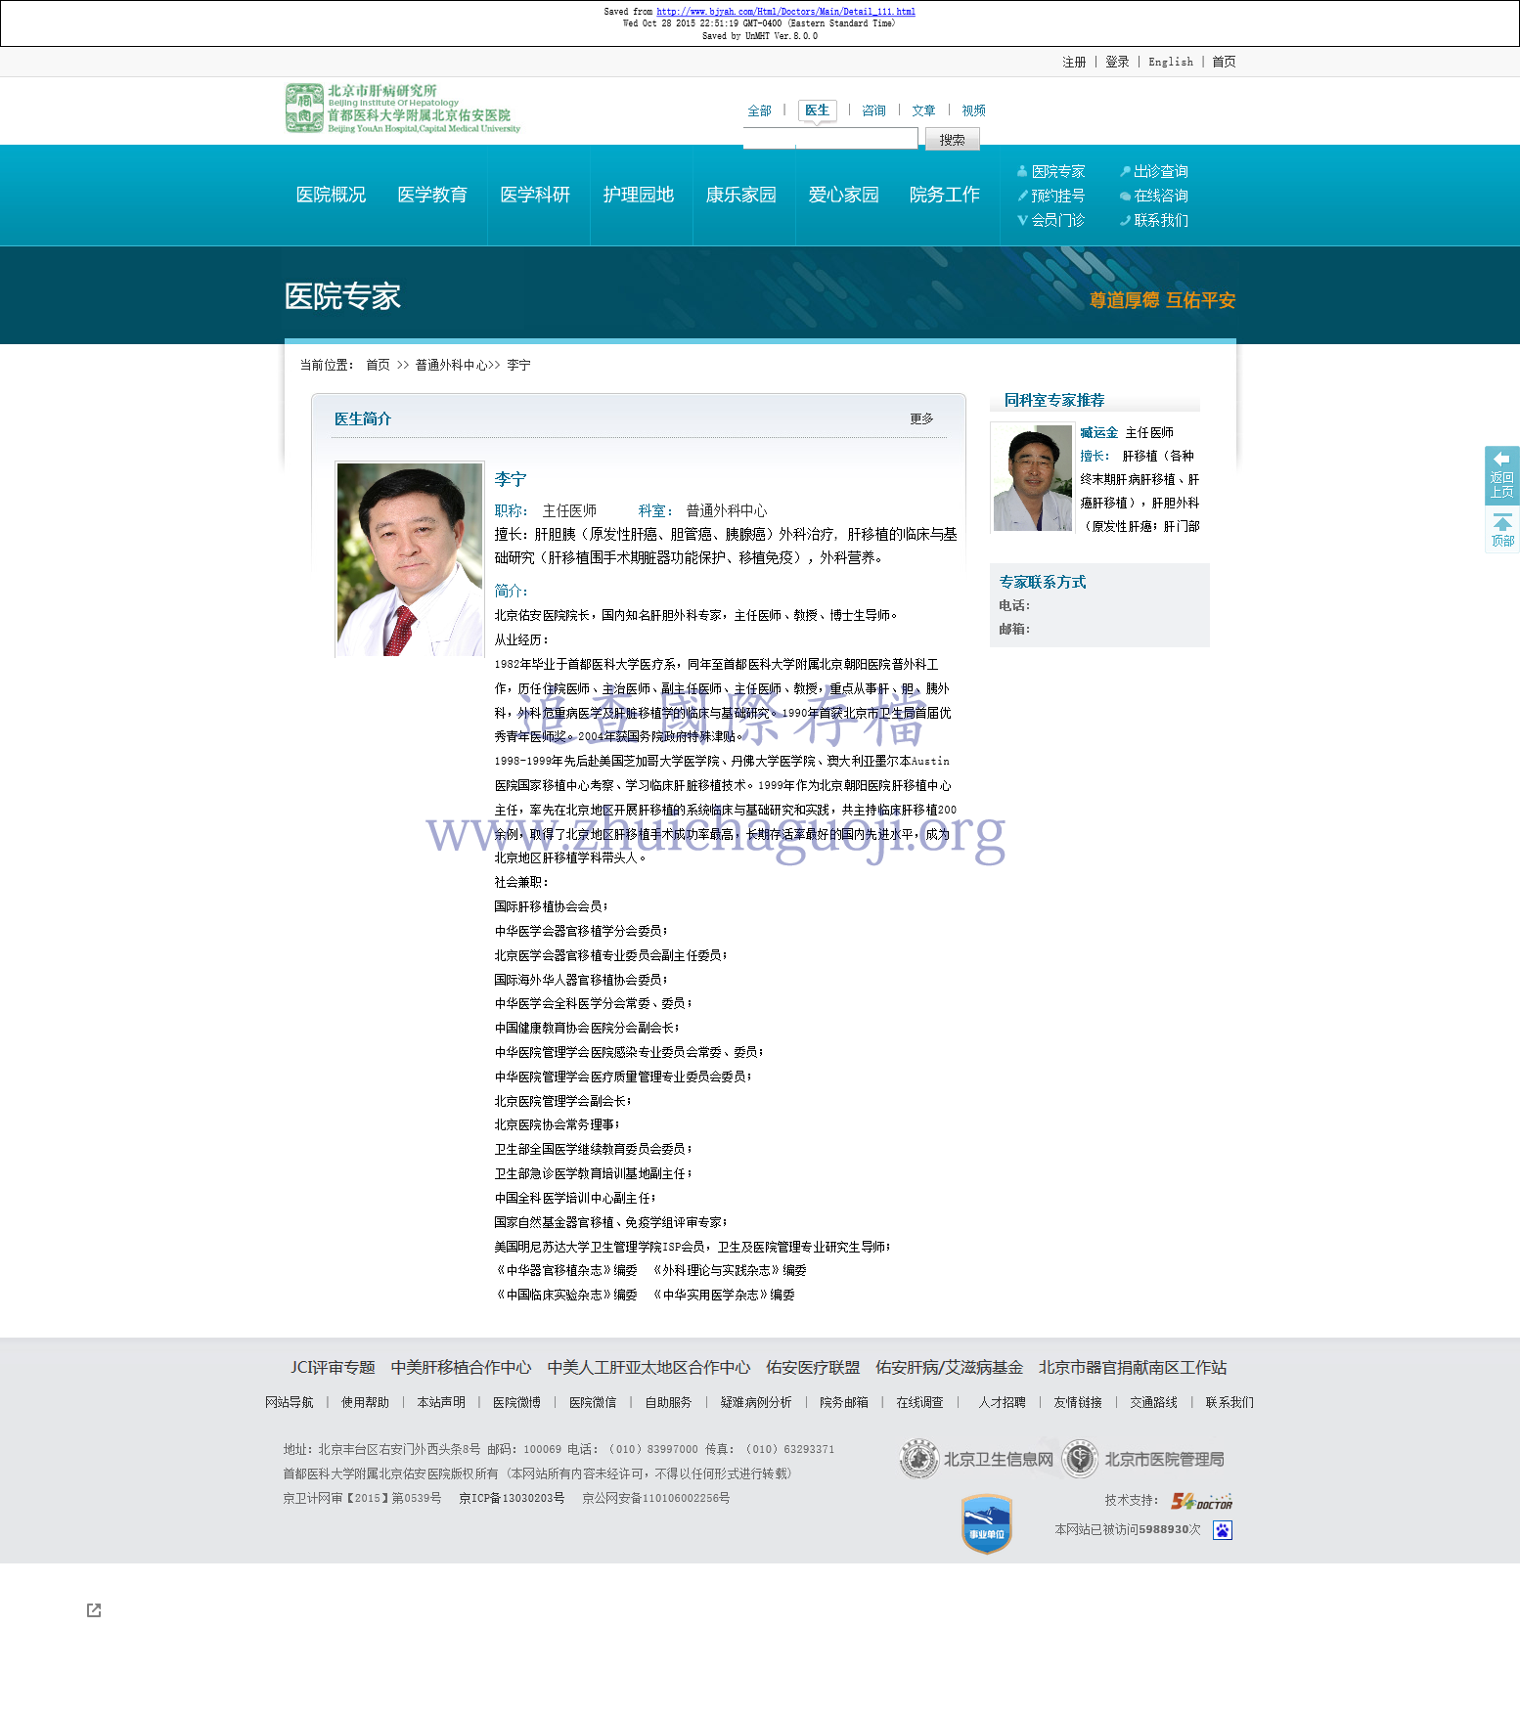This screenshot has height=1715, width=1520.
Task: Click the external link icon at page bottom
Action: coord(94,1610)
